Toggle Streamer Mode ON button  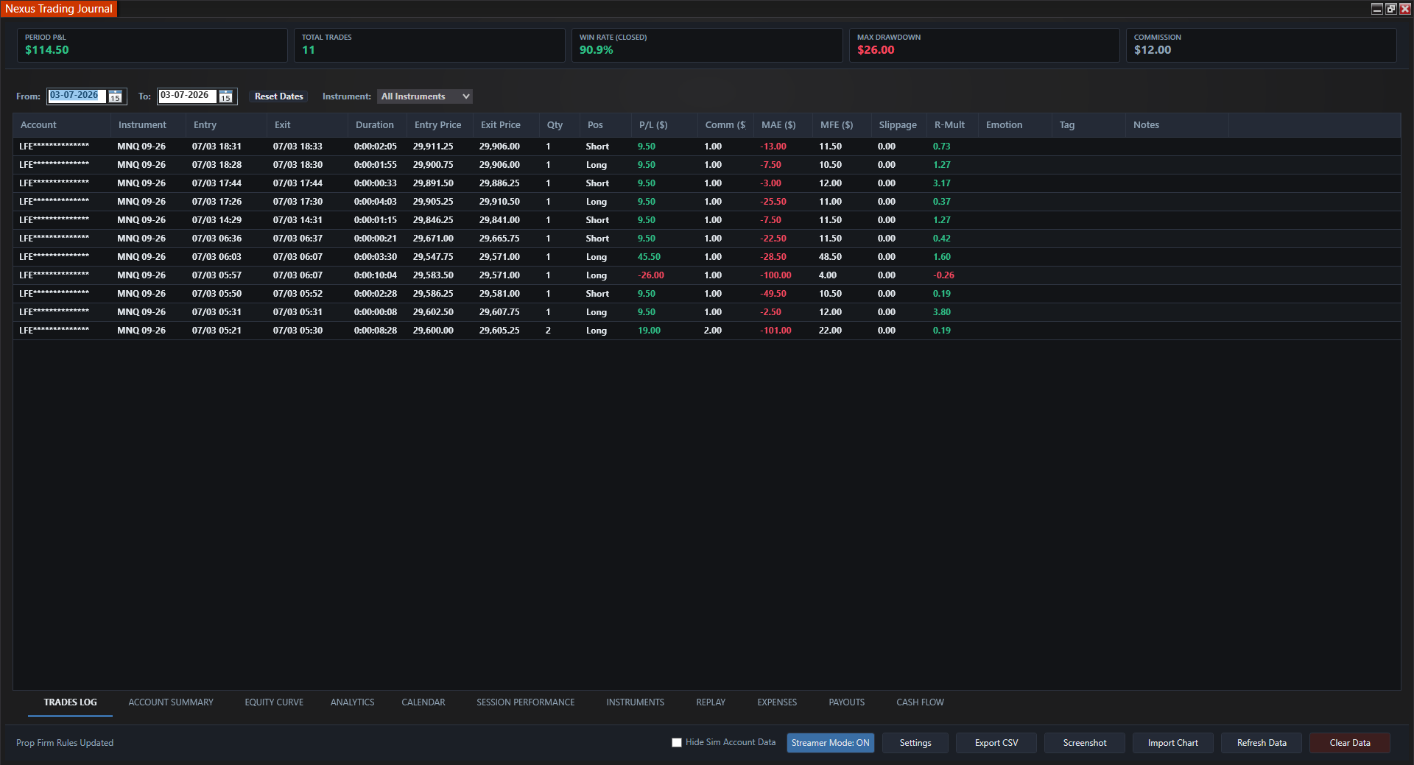click(830, 743)
